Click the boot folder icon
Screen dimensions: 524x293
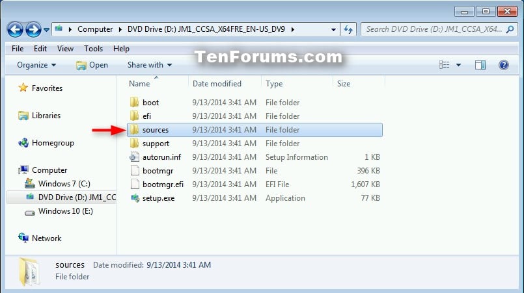click(x=134, y=102)
